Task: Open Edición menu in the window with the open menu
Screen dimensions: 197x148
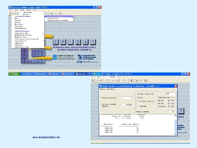Action: coord(17,10)
